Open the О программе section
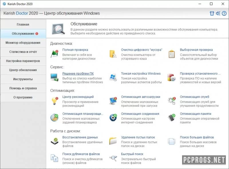 pyautogui.click(x=23, y=97)
